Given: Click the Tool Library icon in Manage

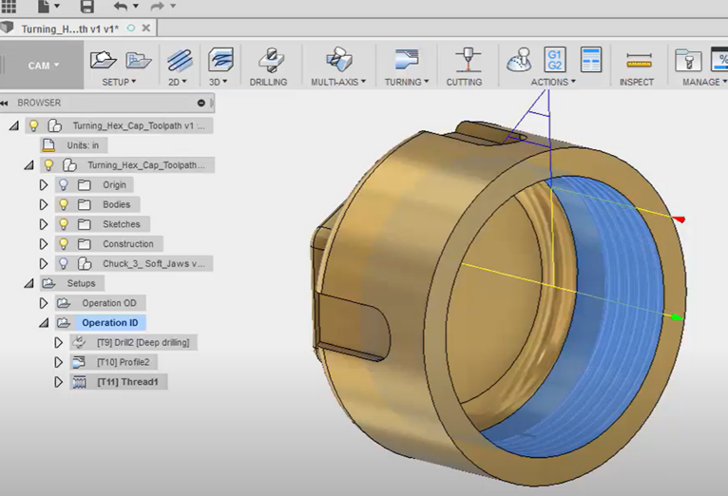Looking at the screenshot, I should pyautogui.click(x=688, y=60).
